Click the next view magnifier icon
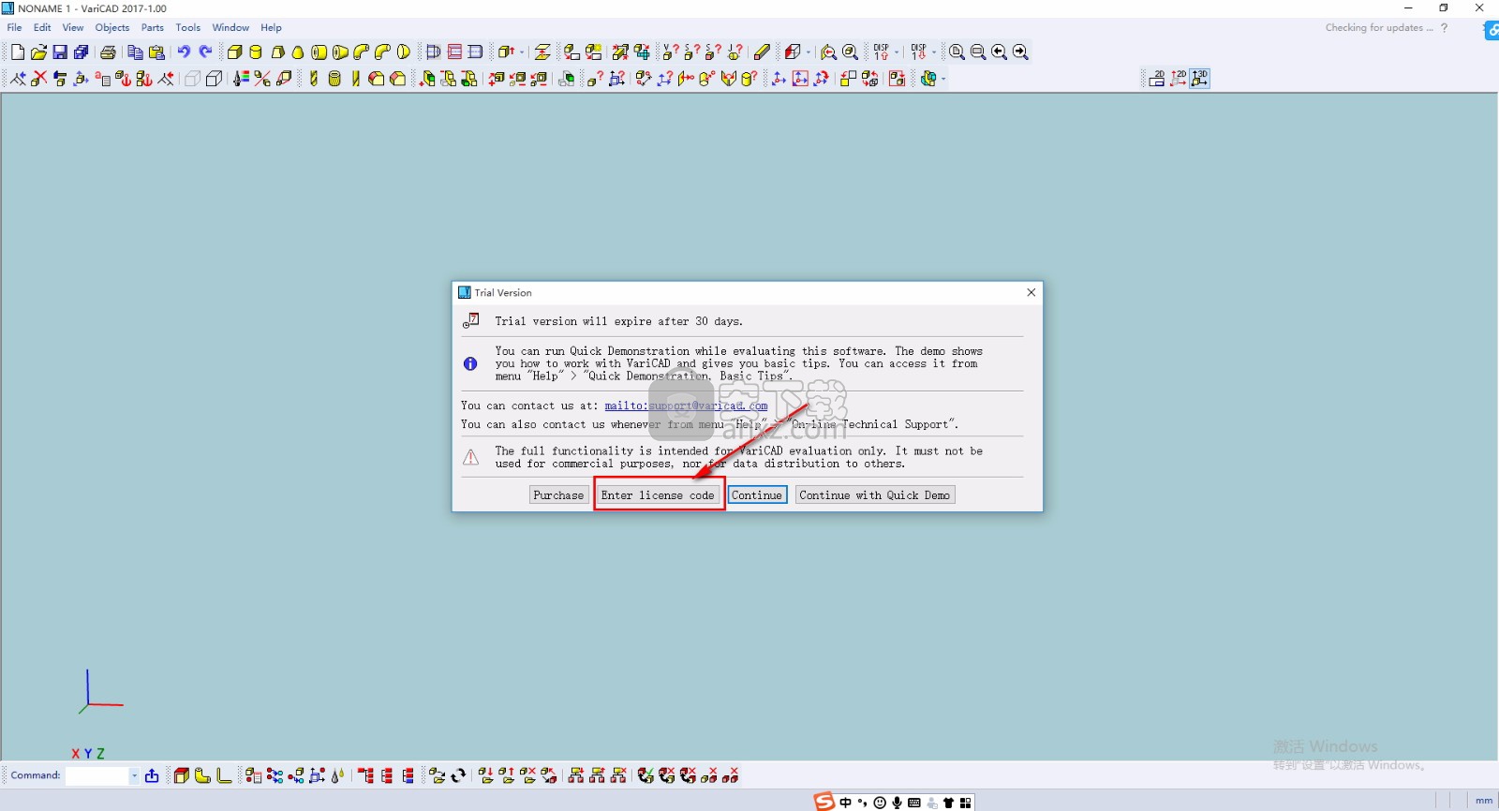The height and width of the screenshot is (811, 1499). [1021, 52]
